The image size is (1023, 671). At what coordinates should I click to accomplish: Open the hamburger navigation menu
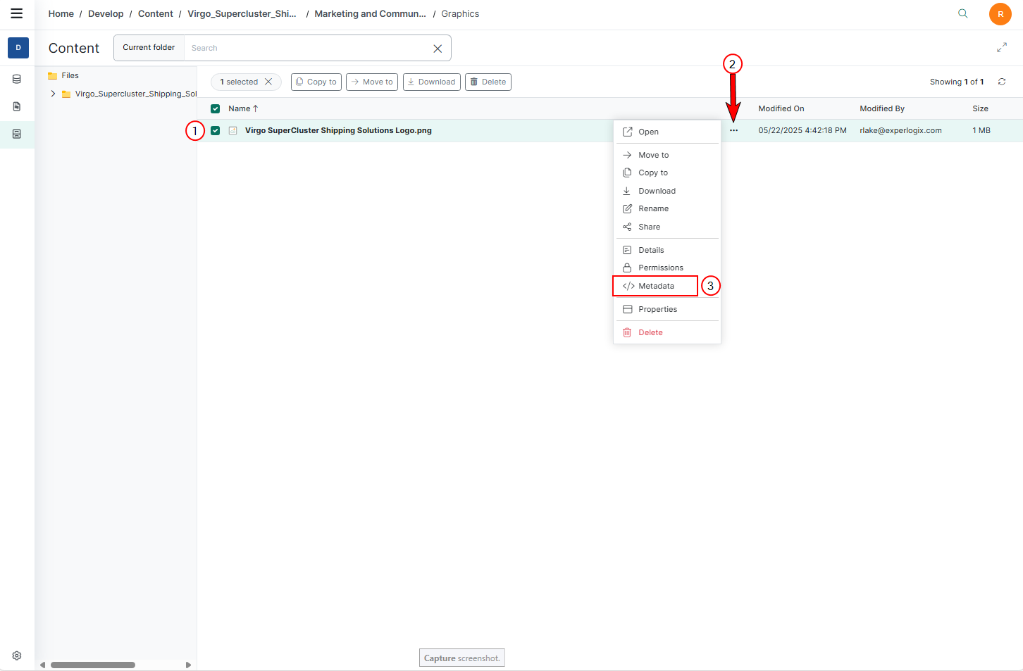coord(17,13)
